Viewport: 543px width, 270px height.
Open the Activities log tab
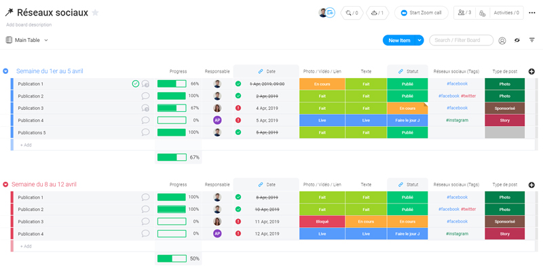506,13
